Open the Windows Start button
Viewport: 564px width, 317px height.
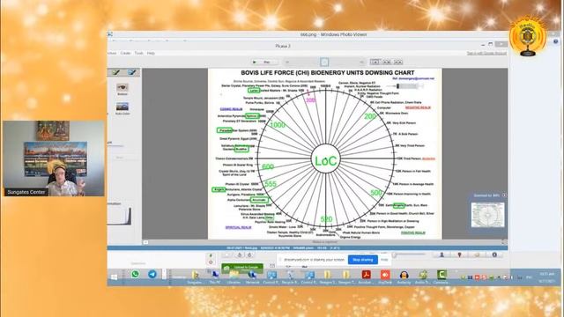coord(114,276)
